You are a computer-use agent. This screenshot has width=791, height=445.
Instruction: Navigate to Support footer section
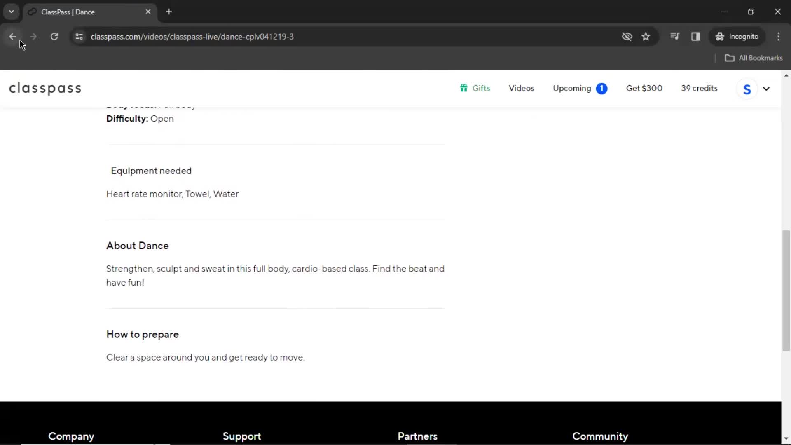pyautogui.click(x=242, y=436)
